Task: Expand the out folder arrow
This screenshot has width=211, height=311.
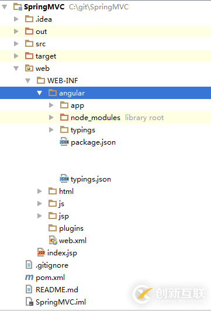Action: (16, 32)
